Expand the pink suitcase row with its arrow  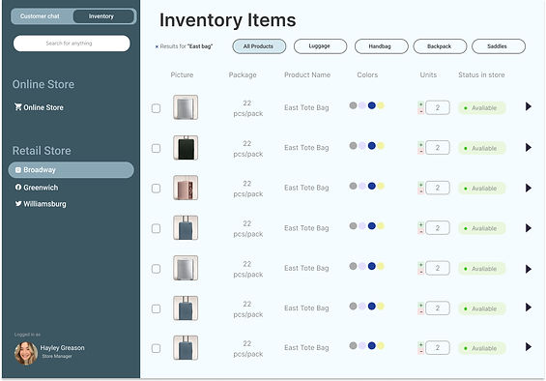click(x=529, y=188)
